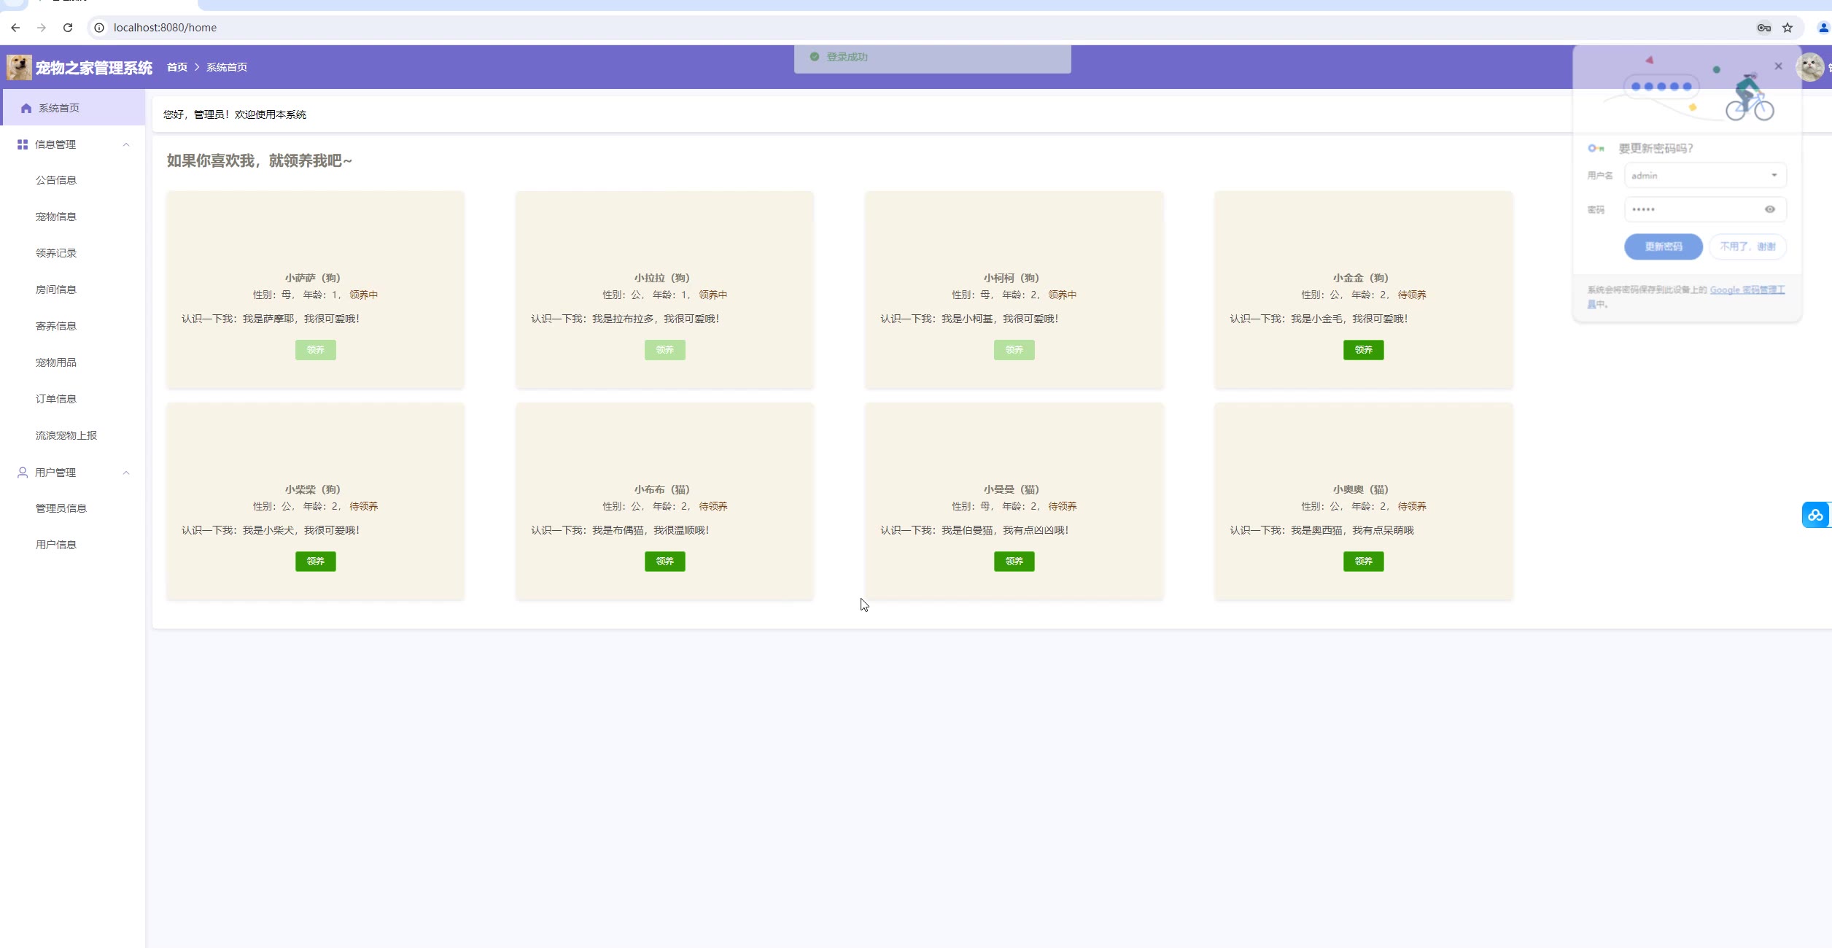Screen dimensions: 1832x948
Task: Click the 信息管理 grid icon
Action: pos(23,144)
